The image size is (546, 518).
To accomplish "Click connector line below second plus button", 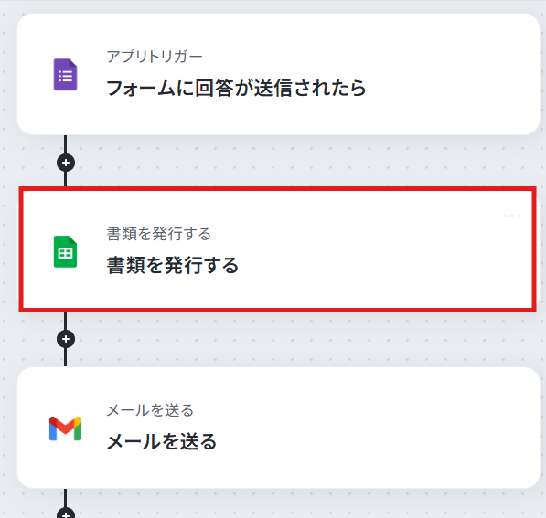I will coord(66,357).
